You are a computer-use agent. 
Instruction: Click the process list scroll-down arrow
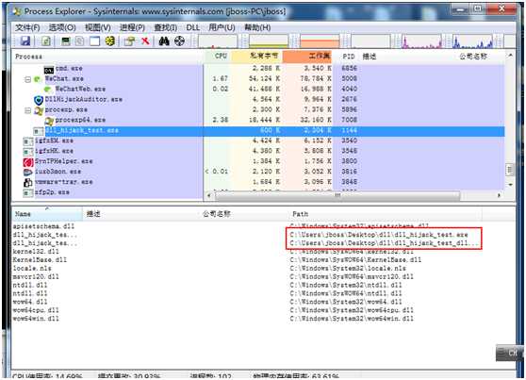[510, 185]
